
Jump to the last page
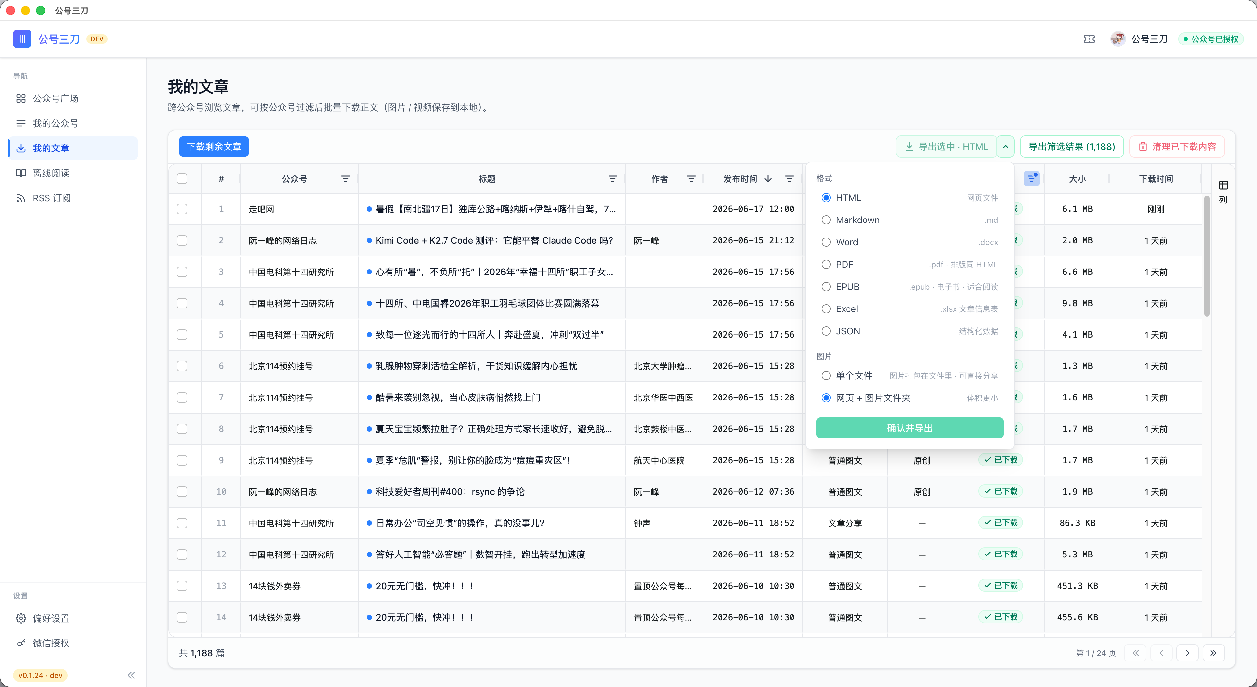1213,653
